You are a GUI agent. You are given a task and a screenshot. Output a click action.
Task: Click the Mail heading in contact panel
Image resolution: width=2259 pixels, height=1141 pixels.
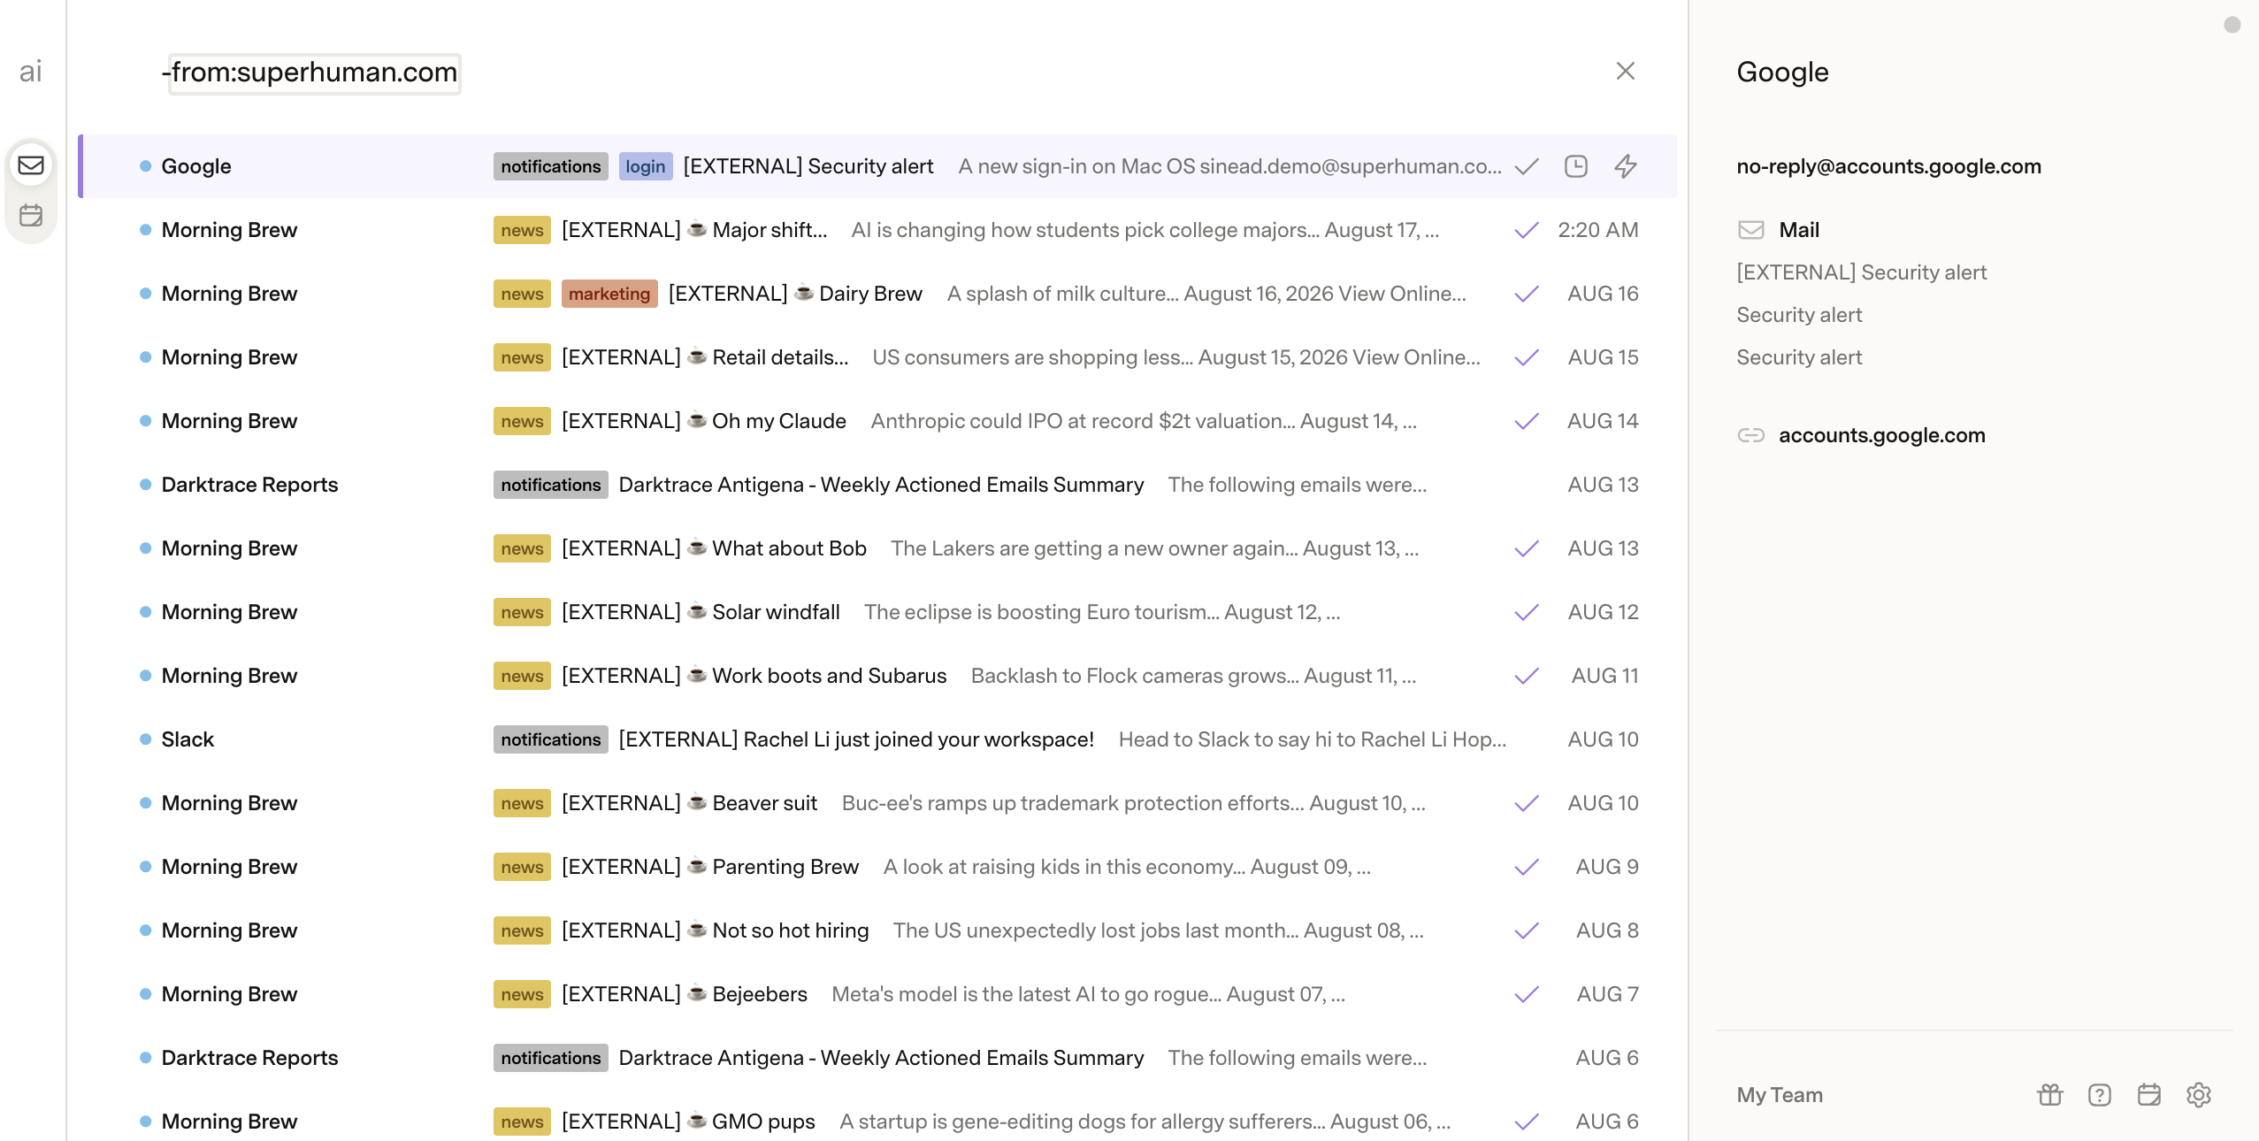1799,230
